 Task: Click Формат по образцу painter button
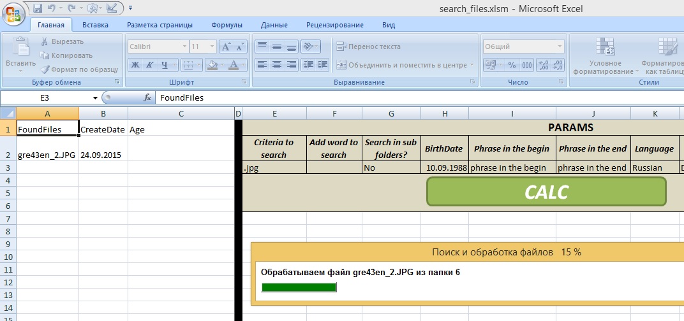[79, 69]
